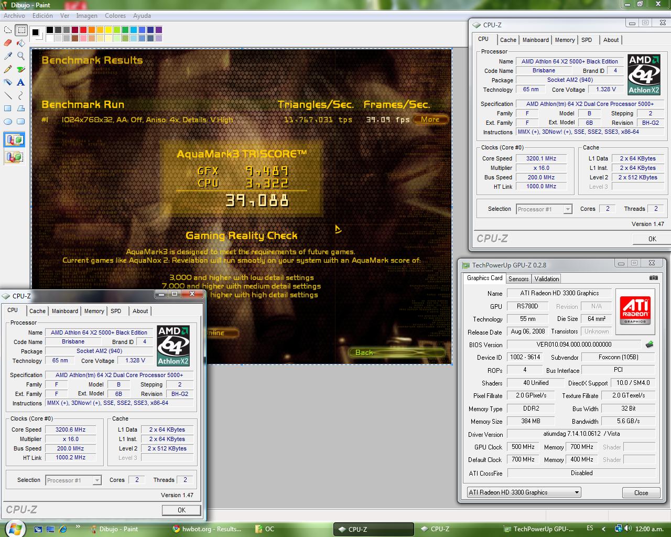Pick the purple color swatch
The height and width of the screenshot is (537, 671).
pos(158,30)
